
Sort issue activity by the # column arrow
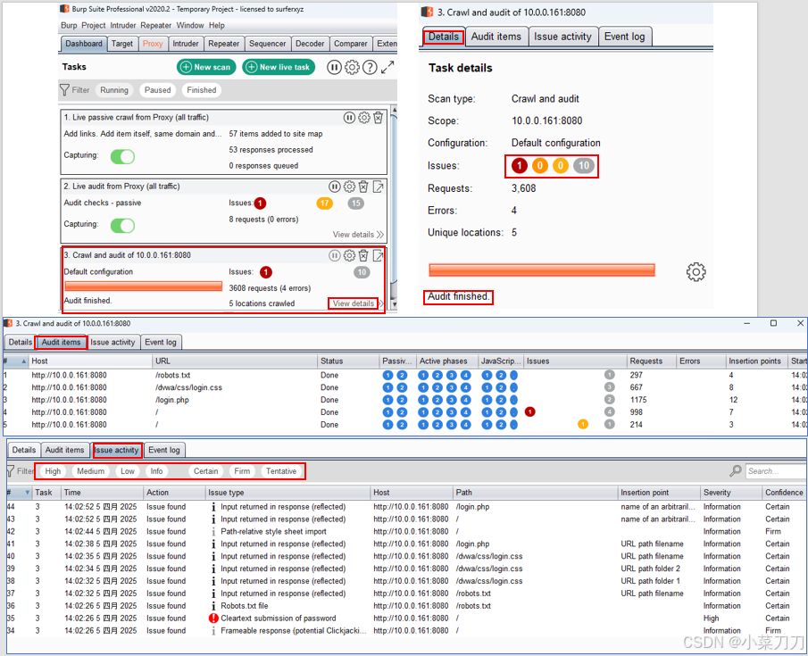(28, 493)
